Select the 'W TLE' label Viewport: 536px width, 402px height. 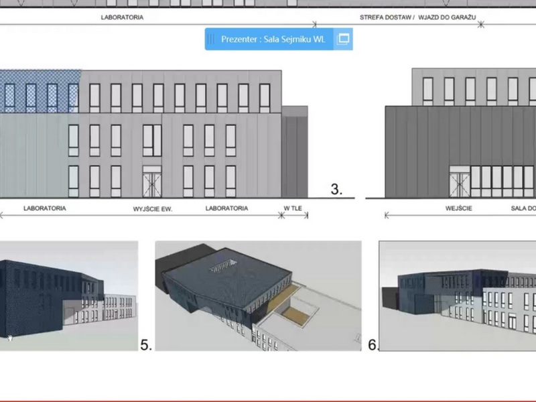tap(293, 208)
